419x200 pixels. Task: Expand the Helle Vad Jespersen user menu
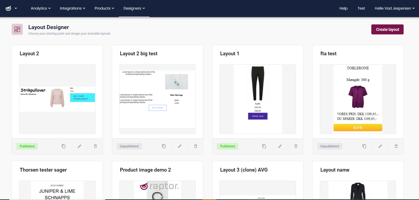[x=395, y=8]
